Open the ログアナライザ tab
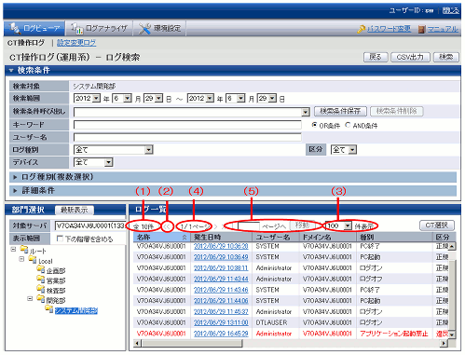 (99, 29)
